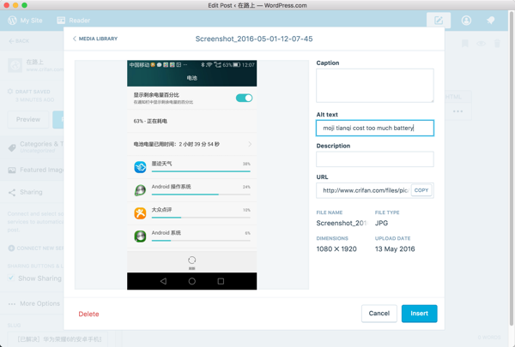515x347 pixels.
Task: Click the bookmark icon in editor toolbar
Action: point(464,44)
